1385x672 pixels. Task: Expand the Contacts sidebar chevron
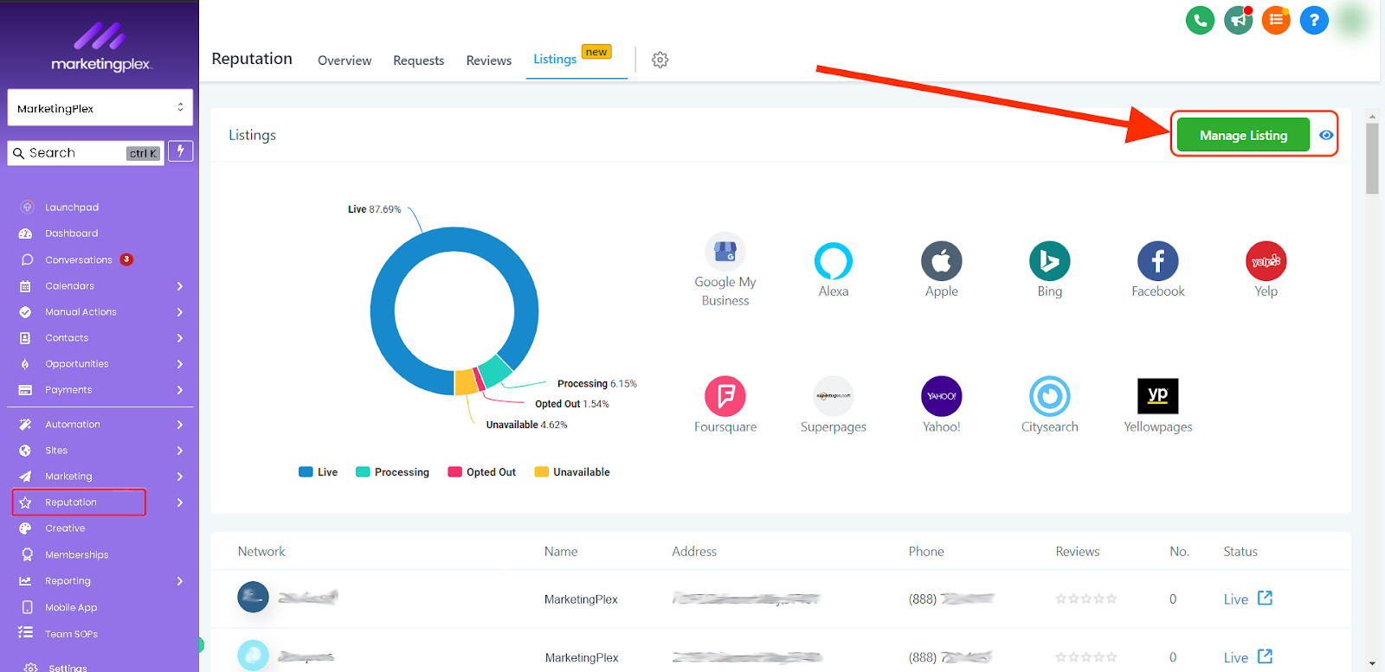click(x=180, y=338)
